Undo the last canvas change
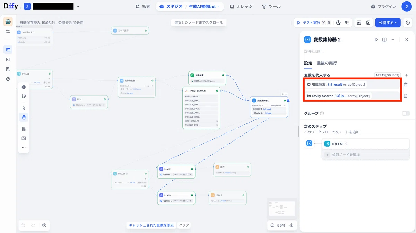This screenshot has width=416, height=233. [23, 225]
